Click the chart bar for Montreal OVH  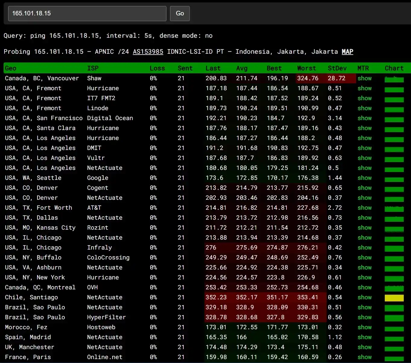pyautogui.click(x=394, y=288)
